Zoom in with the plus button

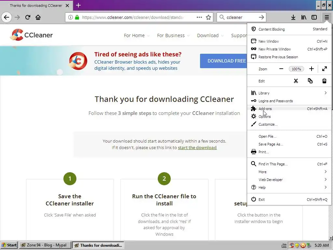pos(311,69)
